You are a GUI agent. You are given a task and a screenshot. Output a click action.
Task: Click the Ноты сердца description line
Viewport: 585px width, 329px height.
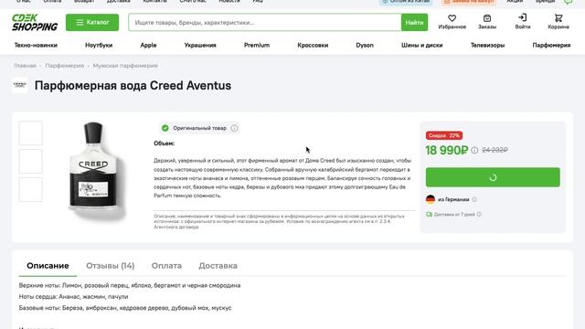pyautogui.click(x=73, y=296)
